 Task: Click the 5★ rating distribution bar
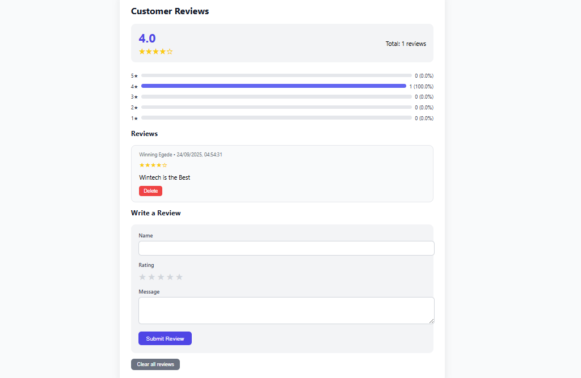[276, 75]
